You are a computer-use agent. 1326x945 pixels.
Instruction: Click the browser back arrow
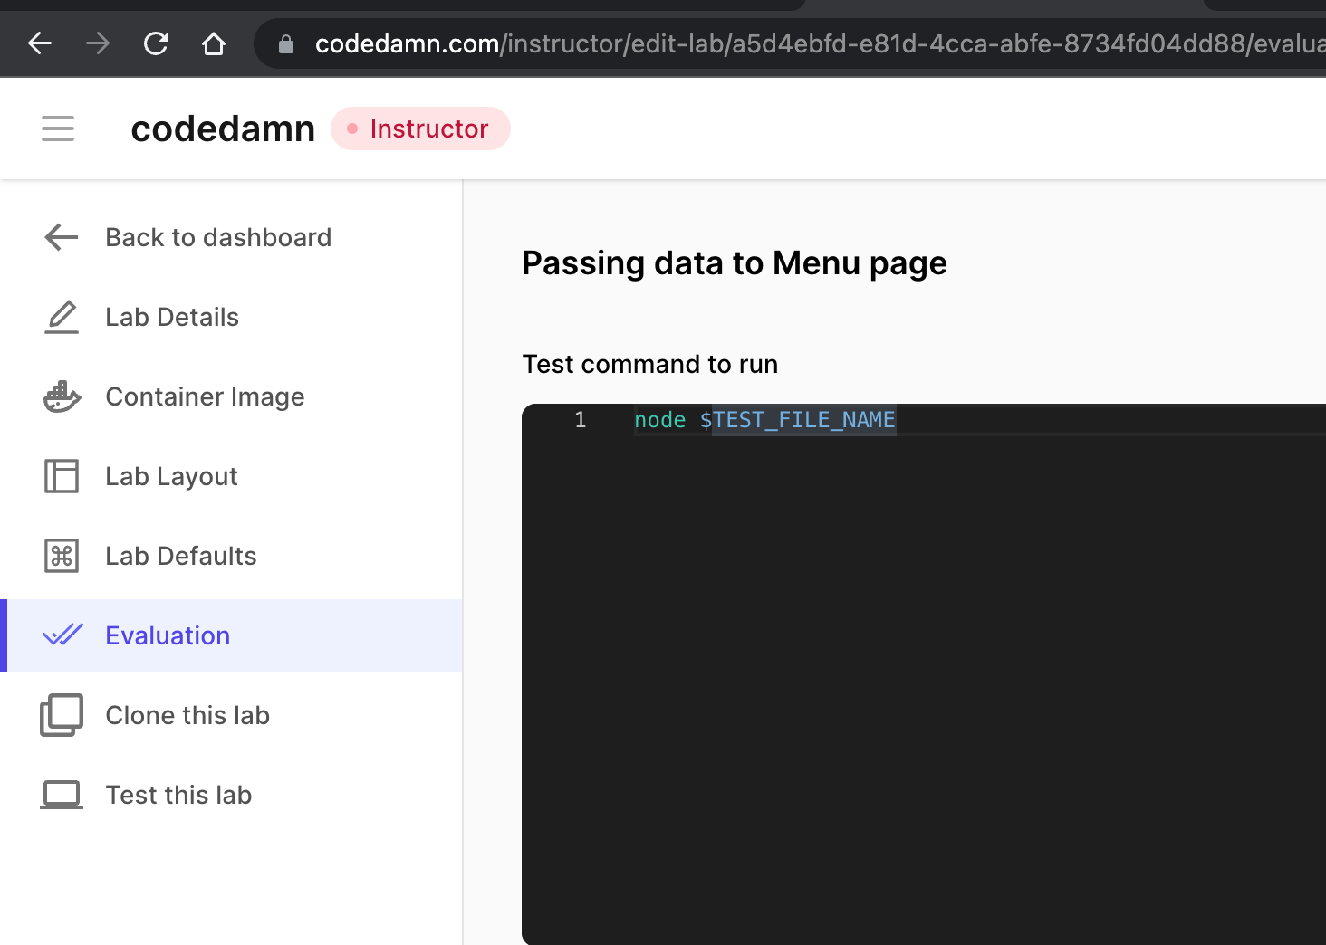pyautogui.click(x=40, y=43)
